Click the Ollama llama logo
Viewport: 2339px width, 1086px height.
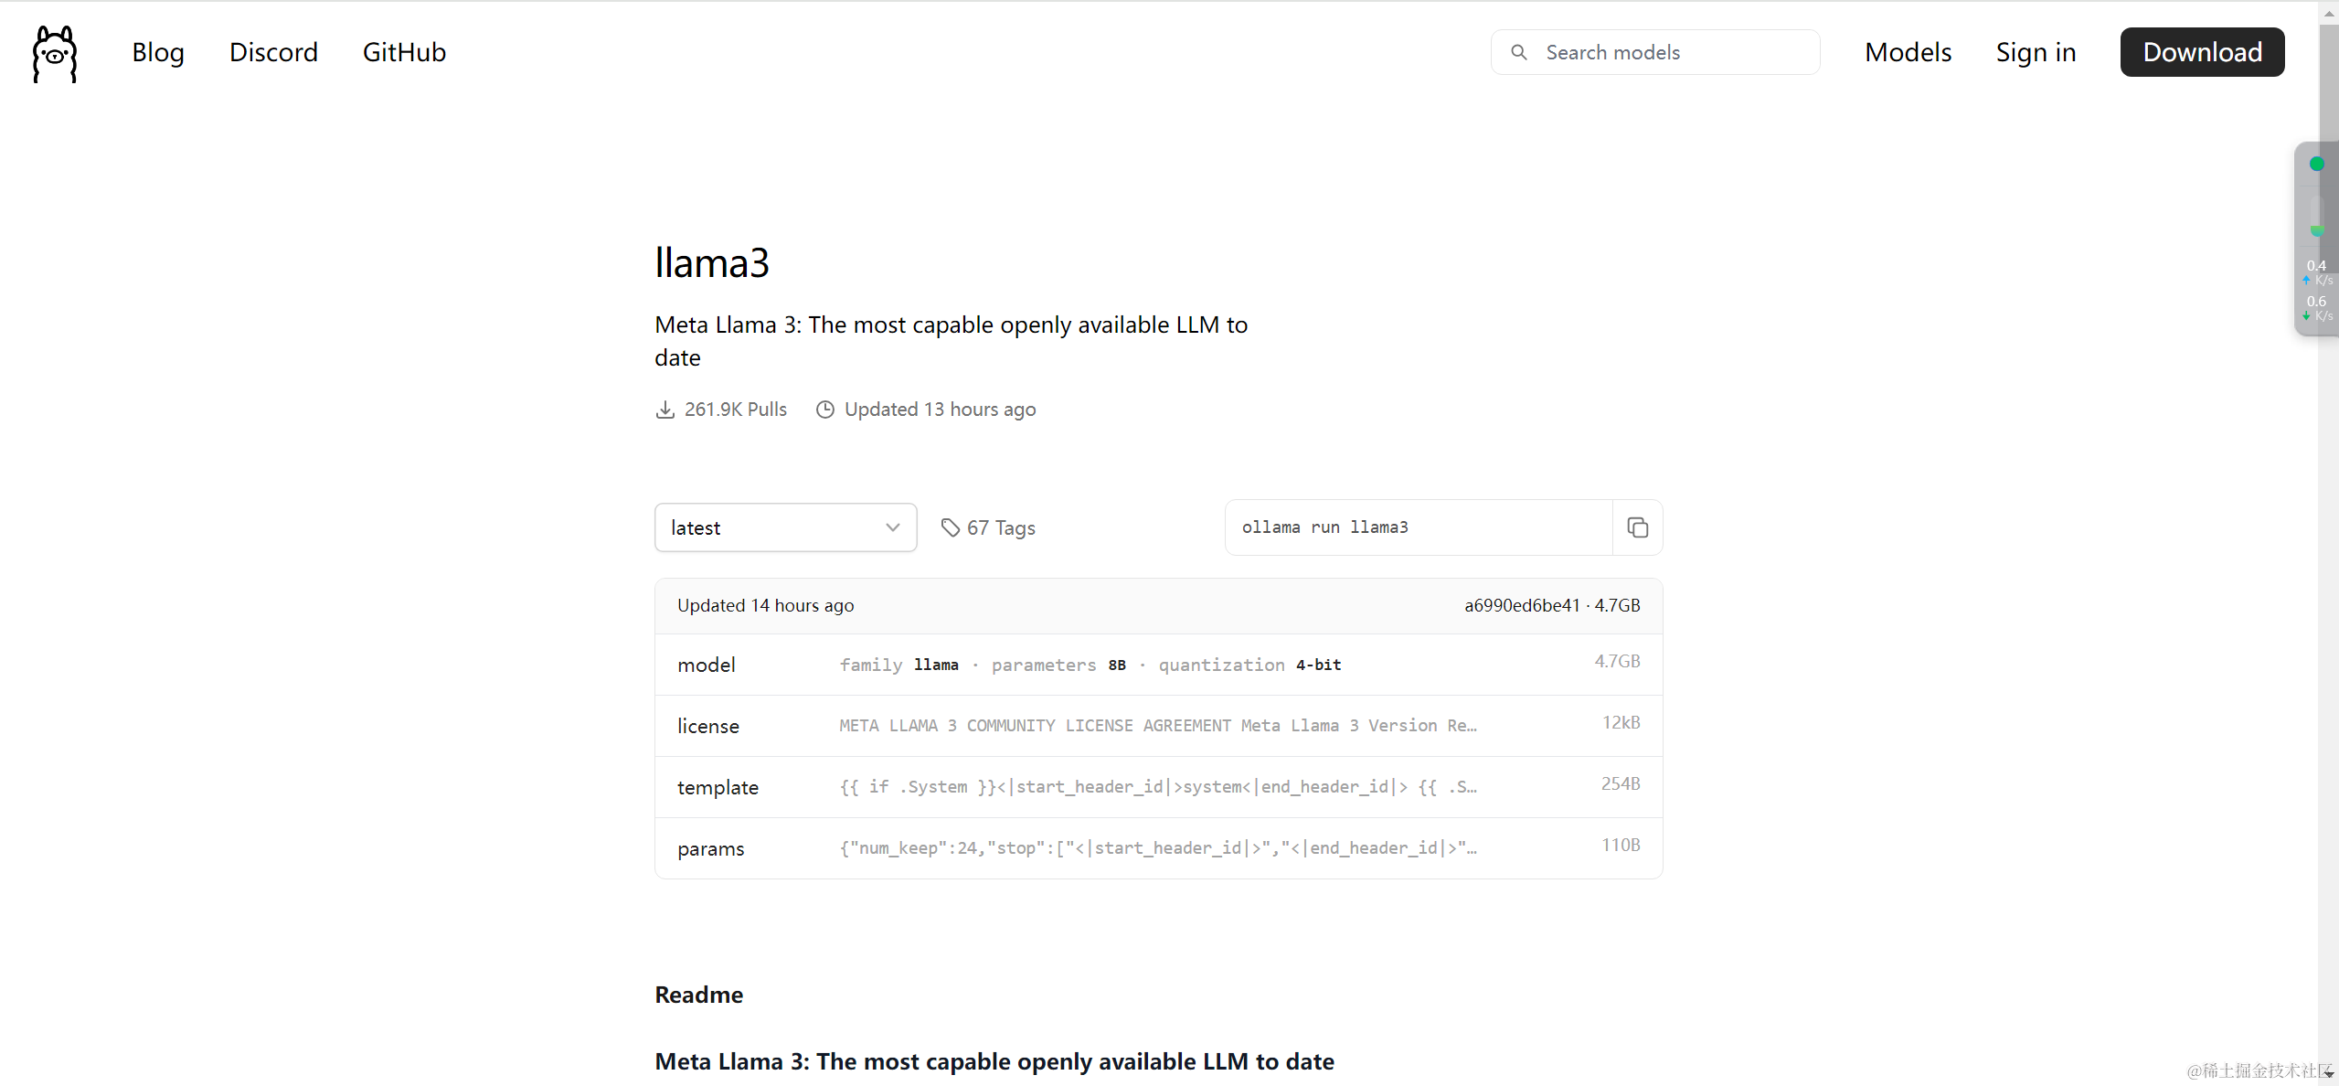(55, 53)
